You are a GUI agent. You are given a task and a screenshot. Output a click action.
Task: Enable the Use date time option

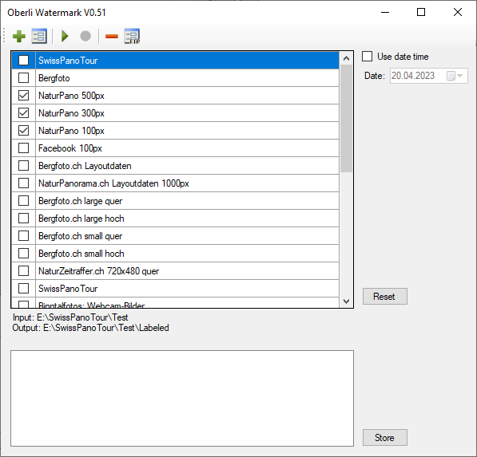tap(368, 57)
